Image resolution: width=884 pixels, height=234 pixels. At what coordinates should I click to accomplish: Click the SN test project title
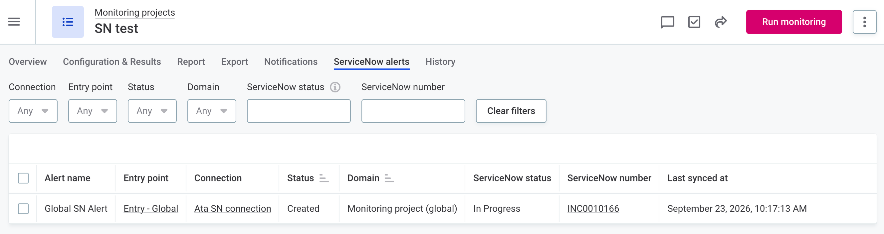point(116,29)
